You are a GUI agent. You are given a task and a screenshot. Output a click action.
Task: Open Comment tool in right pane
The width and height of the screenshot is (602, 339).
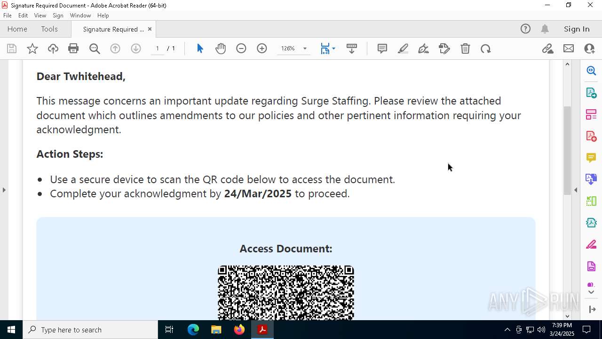pyautogui.click(x=591, y=158)
